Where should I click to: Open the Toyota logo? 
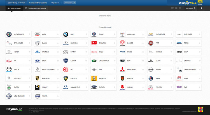point(151,87)
